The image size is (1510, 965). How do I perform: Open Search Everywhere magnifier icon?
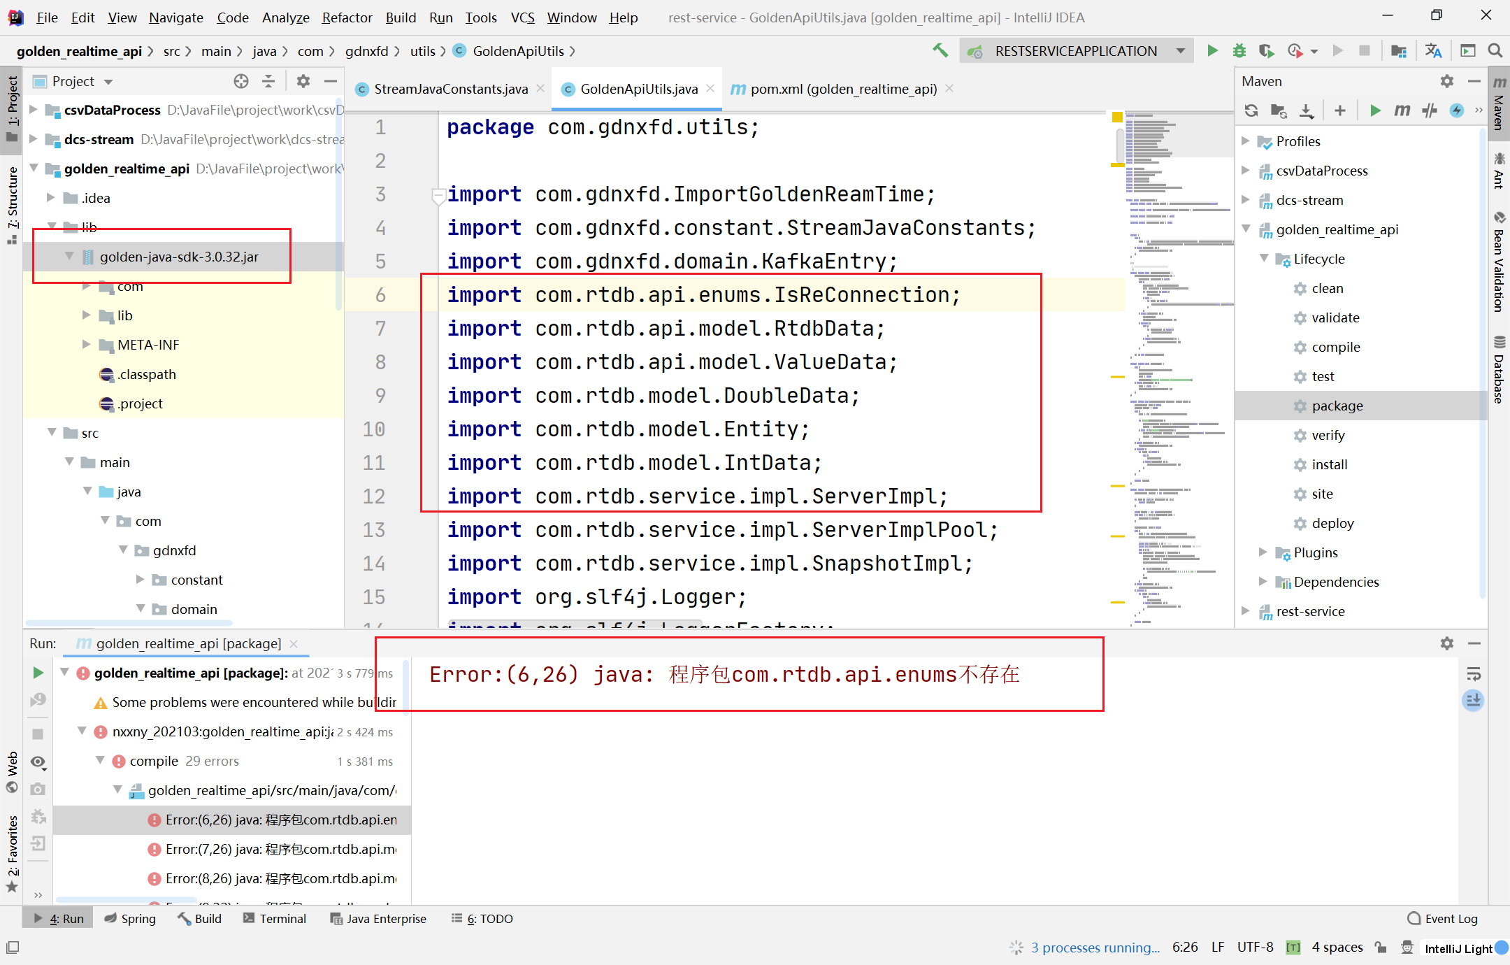tap(1495, 50)
